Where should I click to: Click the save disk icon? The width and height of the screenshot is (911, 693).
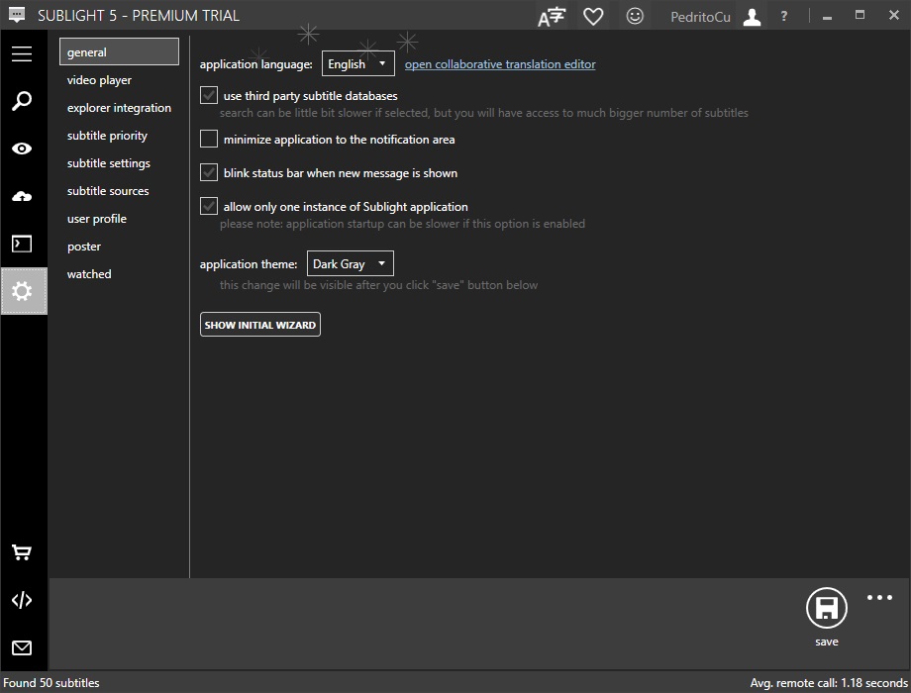click(x=826, y=608)
